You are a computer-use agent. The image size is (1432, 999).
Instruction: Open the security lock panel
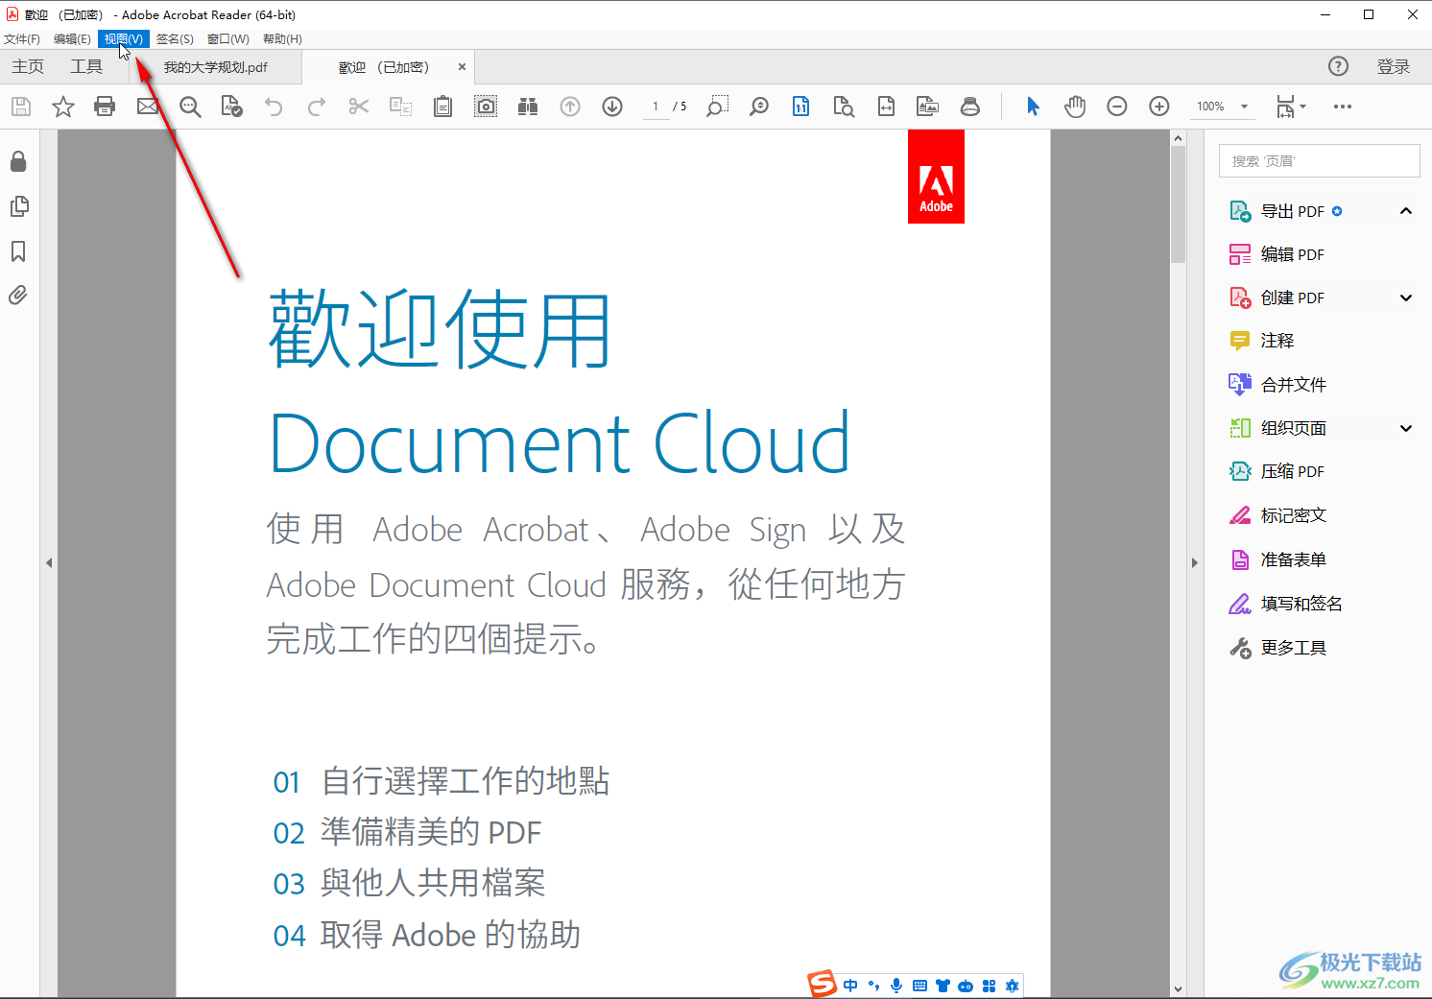coord(18,161)
